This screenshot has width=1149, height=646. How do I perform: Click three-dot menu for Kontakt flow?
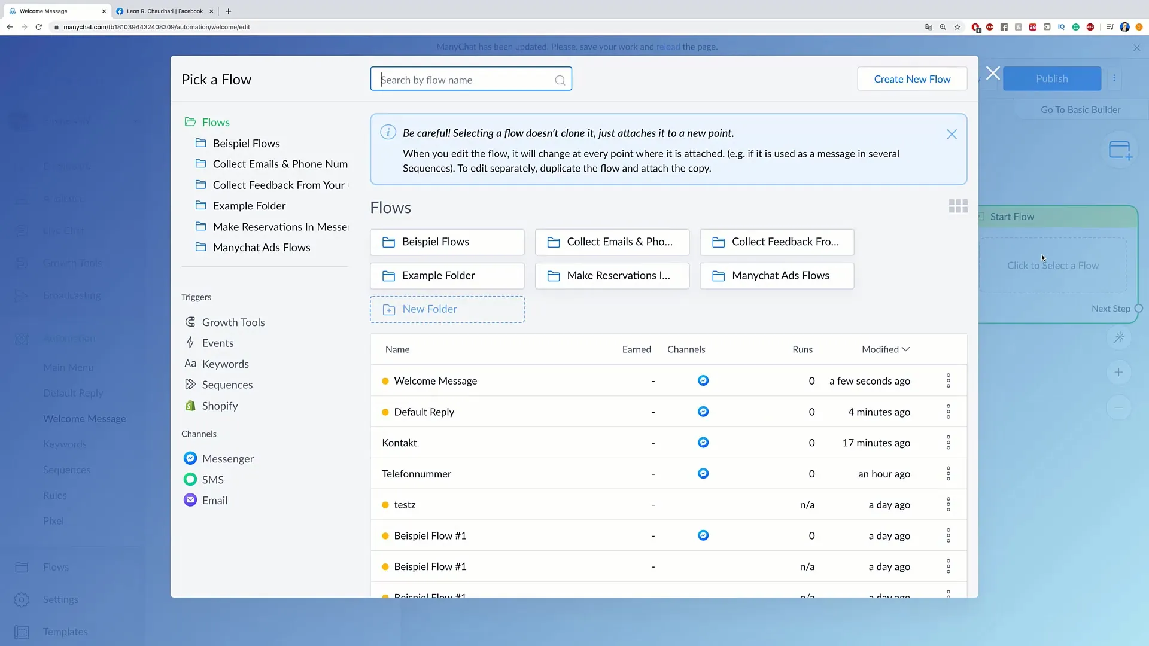948,443
